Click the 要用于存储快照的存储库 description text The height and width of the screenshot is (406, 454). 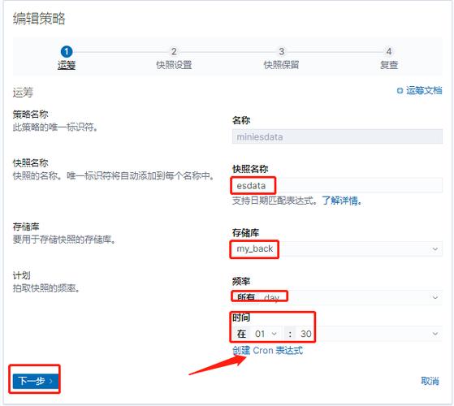tap(64, 240)
